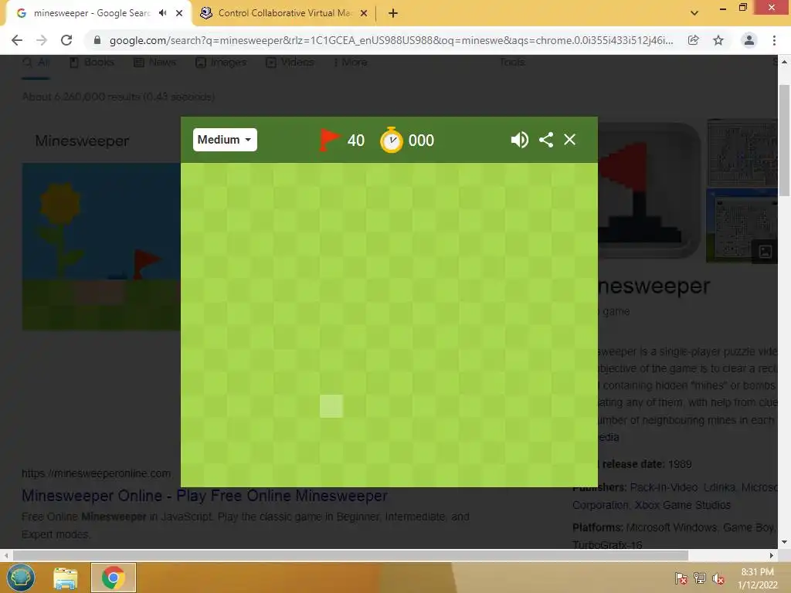Open a new browser tab
This screenshot has height=593, width=791.
393,13
